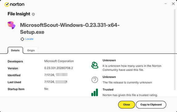Click the MicrosoftScout installer file icon

(11, 25)
